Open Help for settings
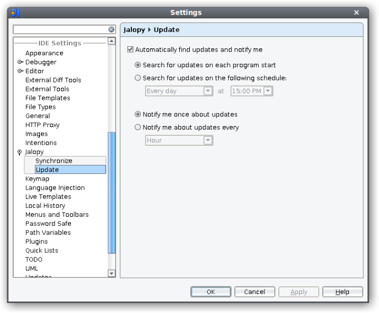The height and width of the screenshot is (313, 379). point(343,292)
